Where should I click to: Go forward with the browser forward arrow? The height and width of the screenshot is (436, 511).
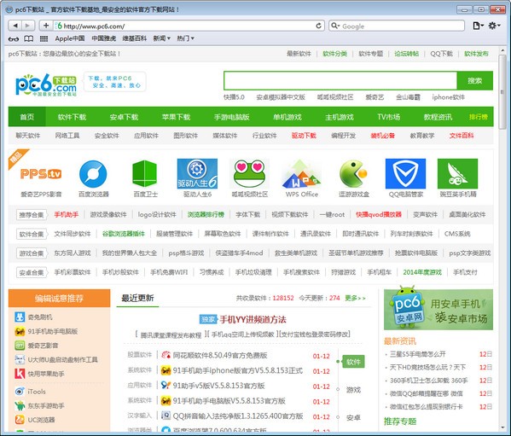[x=27, y=26]
